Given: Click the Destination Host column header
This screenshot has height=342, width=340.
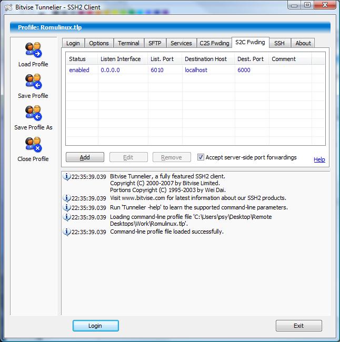Looking at the screenshot, I should (208, 59).
